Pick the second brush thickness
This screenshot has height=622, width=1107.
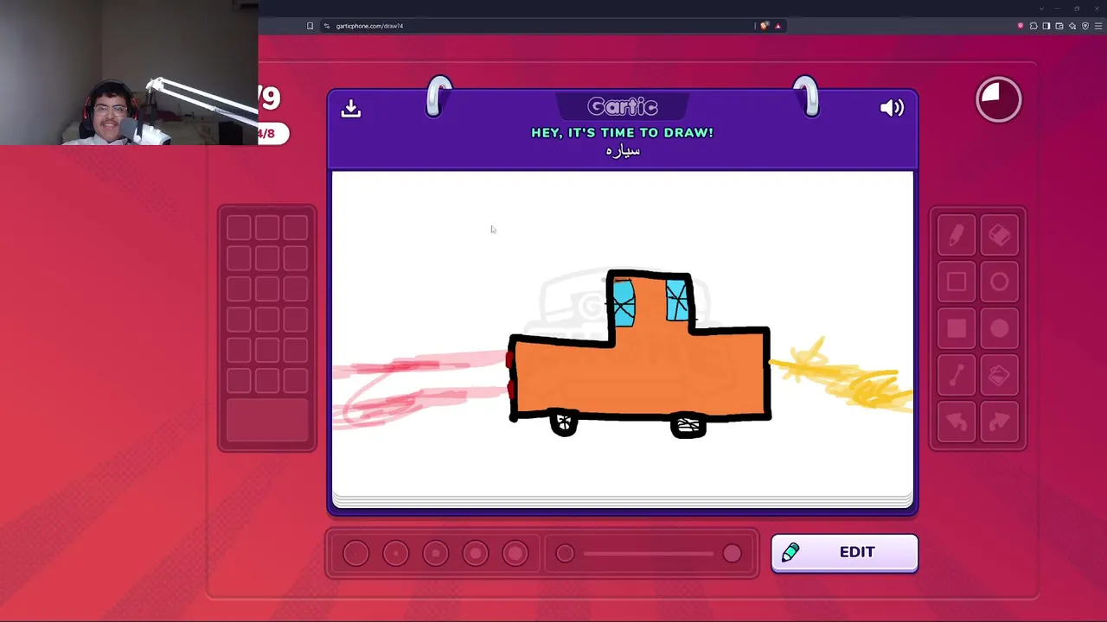[x=395, y=554]
